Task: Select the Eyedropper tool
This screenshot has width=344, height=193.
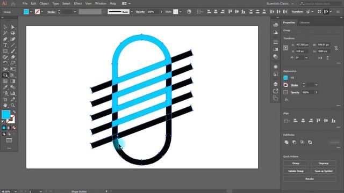Action: coord(5,87)
